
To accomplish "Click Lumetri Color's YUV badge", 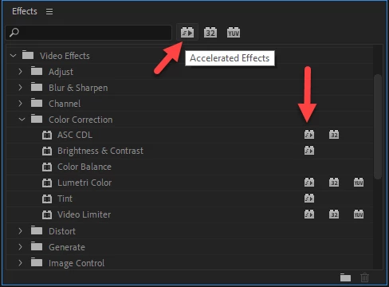I will coord(359,183).
